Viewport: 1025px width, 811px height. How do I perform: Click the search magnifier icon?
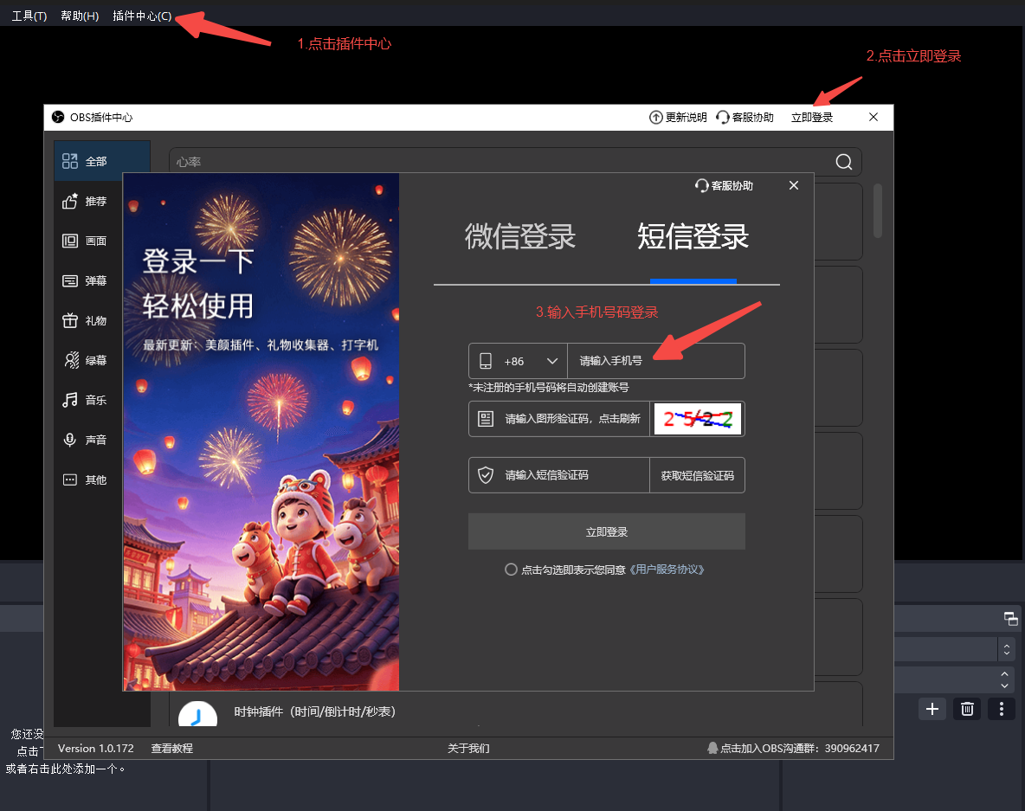click(844, 161)
